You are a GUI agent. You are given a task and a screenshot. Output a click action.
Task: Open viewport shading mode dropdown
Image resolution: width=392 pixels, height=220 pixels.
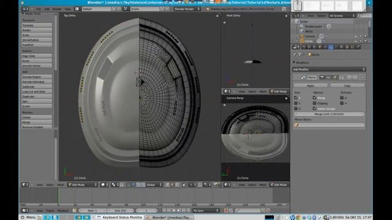coord(104,185)
